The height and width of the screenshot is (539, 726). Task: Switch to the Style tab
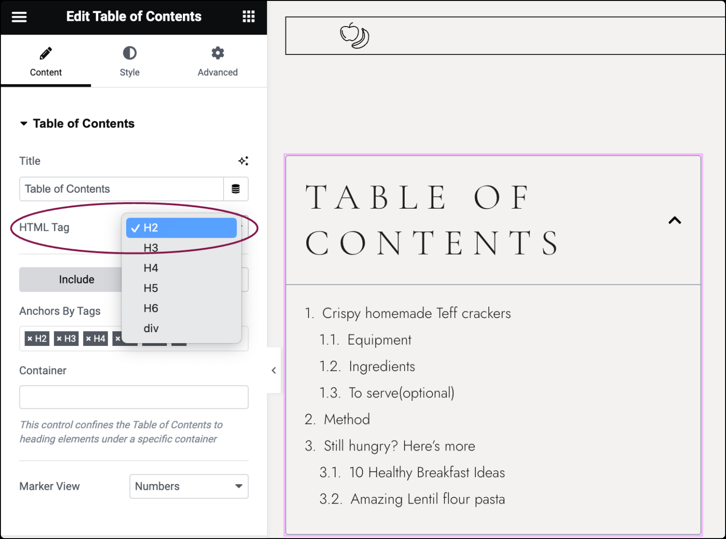coord(130,62)
